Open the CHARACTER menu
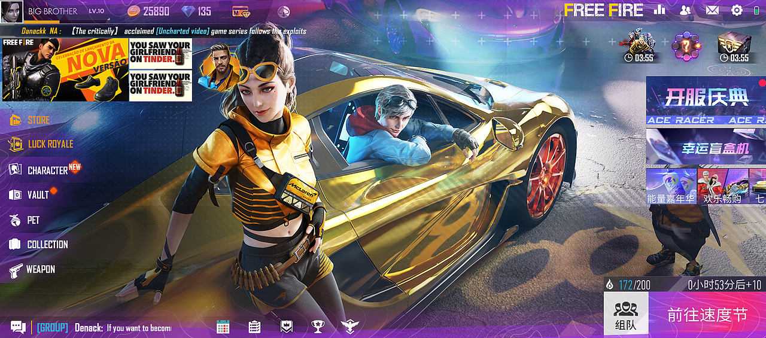This screenshot has width=766, height=338. (45, 170)
